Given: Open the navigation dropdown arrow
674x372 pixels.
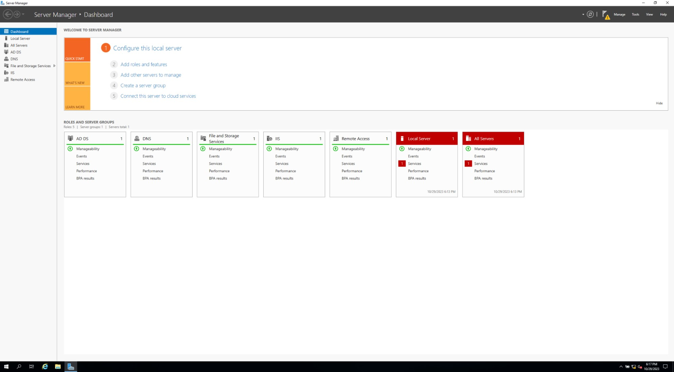Looking at the screenshot, I should (582, 15).
